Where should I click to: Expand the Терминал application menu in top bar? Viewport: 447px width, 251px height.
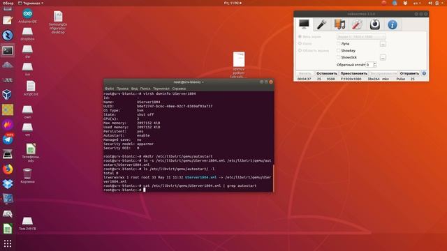(31, 3)
